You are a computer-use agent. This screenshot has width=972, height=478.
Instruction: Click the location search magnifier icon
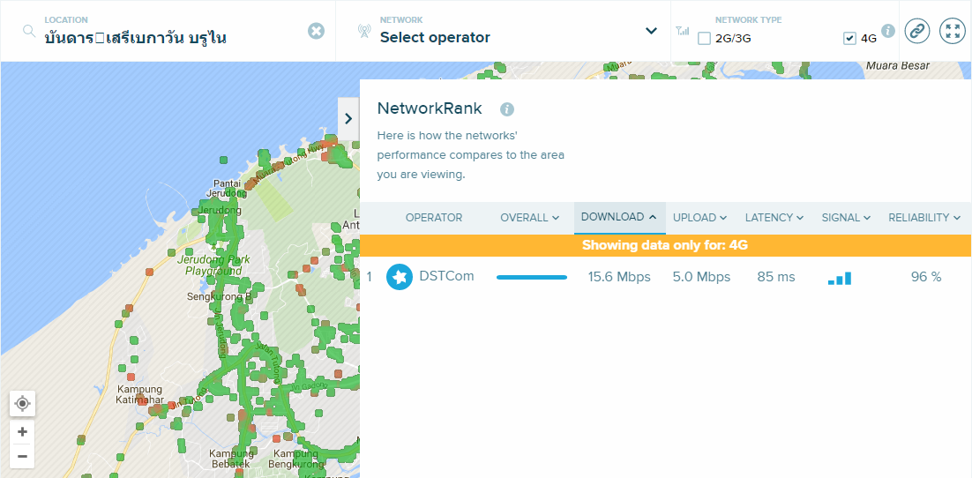[28, 30]
